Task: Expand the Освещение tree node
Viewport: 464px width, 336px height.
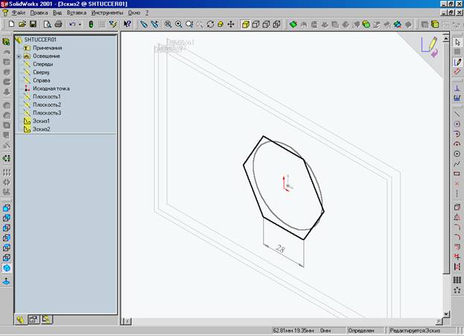Action: click(x=18, y=56)
